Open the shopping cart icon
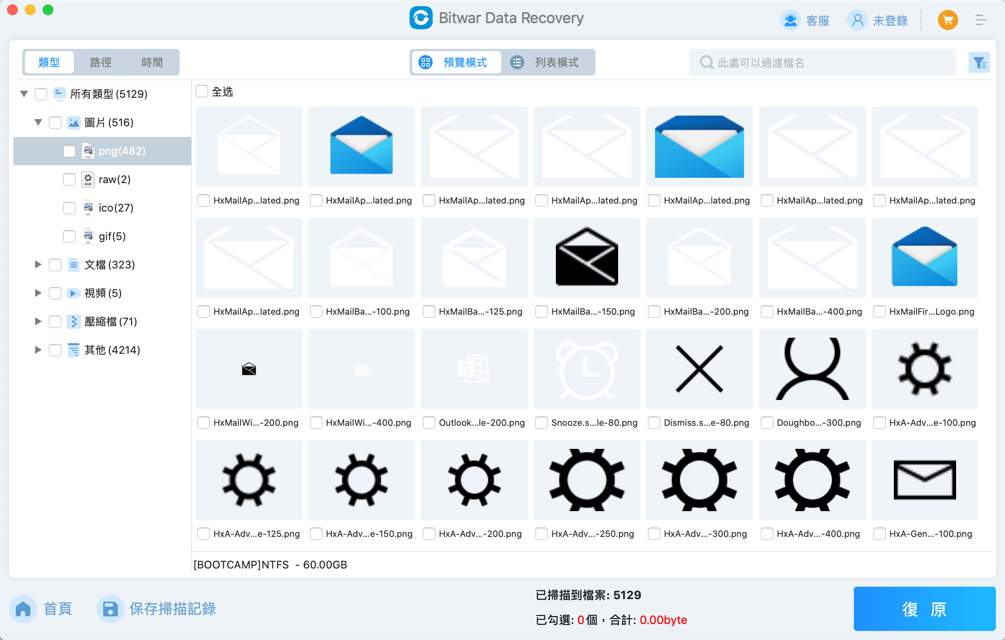This screenshot has height=640, width=1005. point(948,20)
